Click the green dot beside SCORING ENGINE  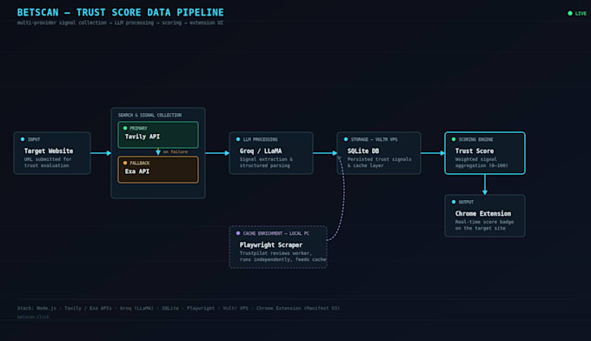(454, 139)
